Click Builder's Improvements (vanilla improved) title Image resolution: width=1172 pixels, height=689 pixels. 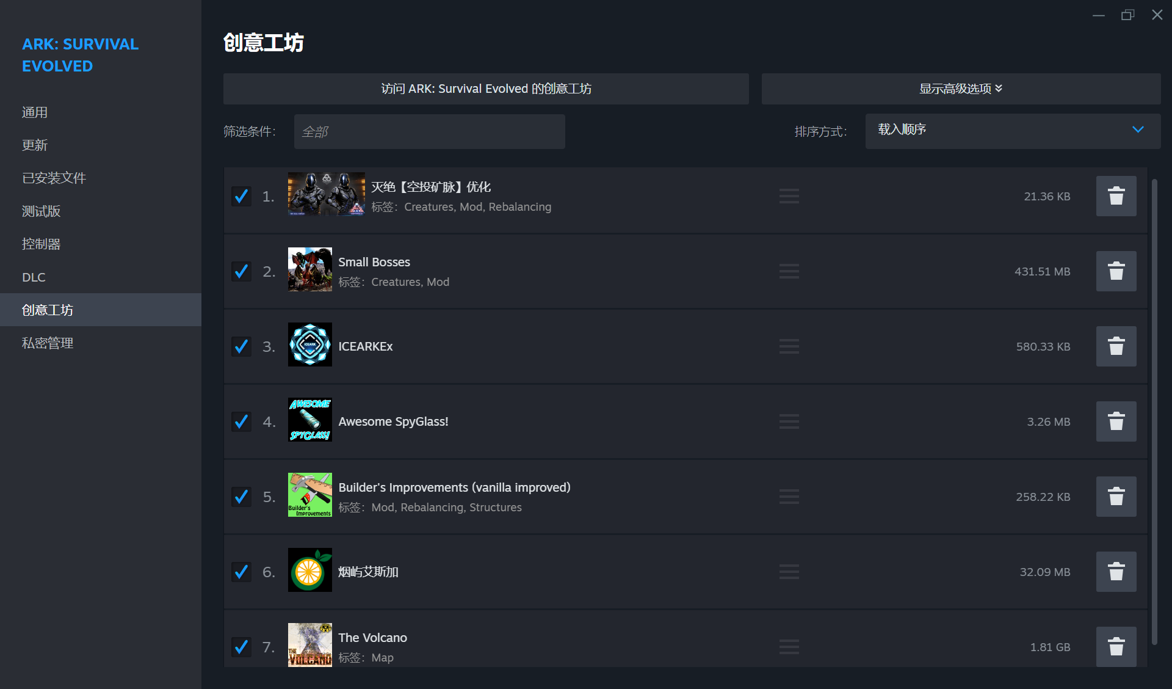coord(454,487)
